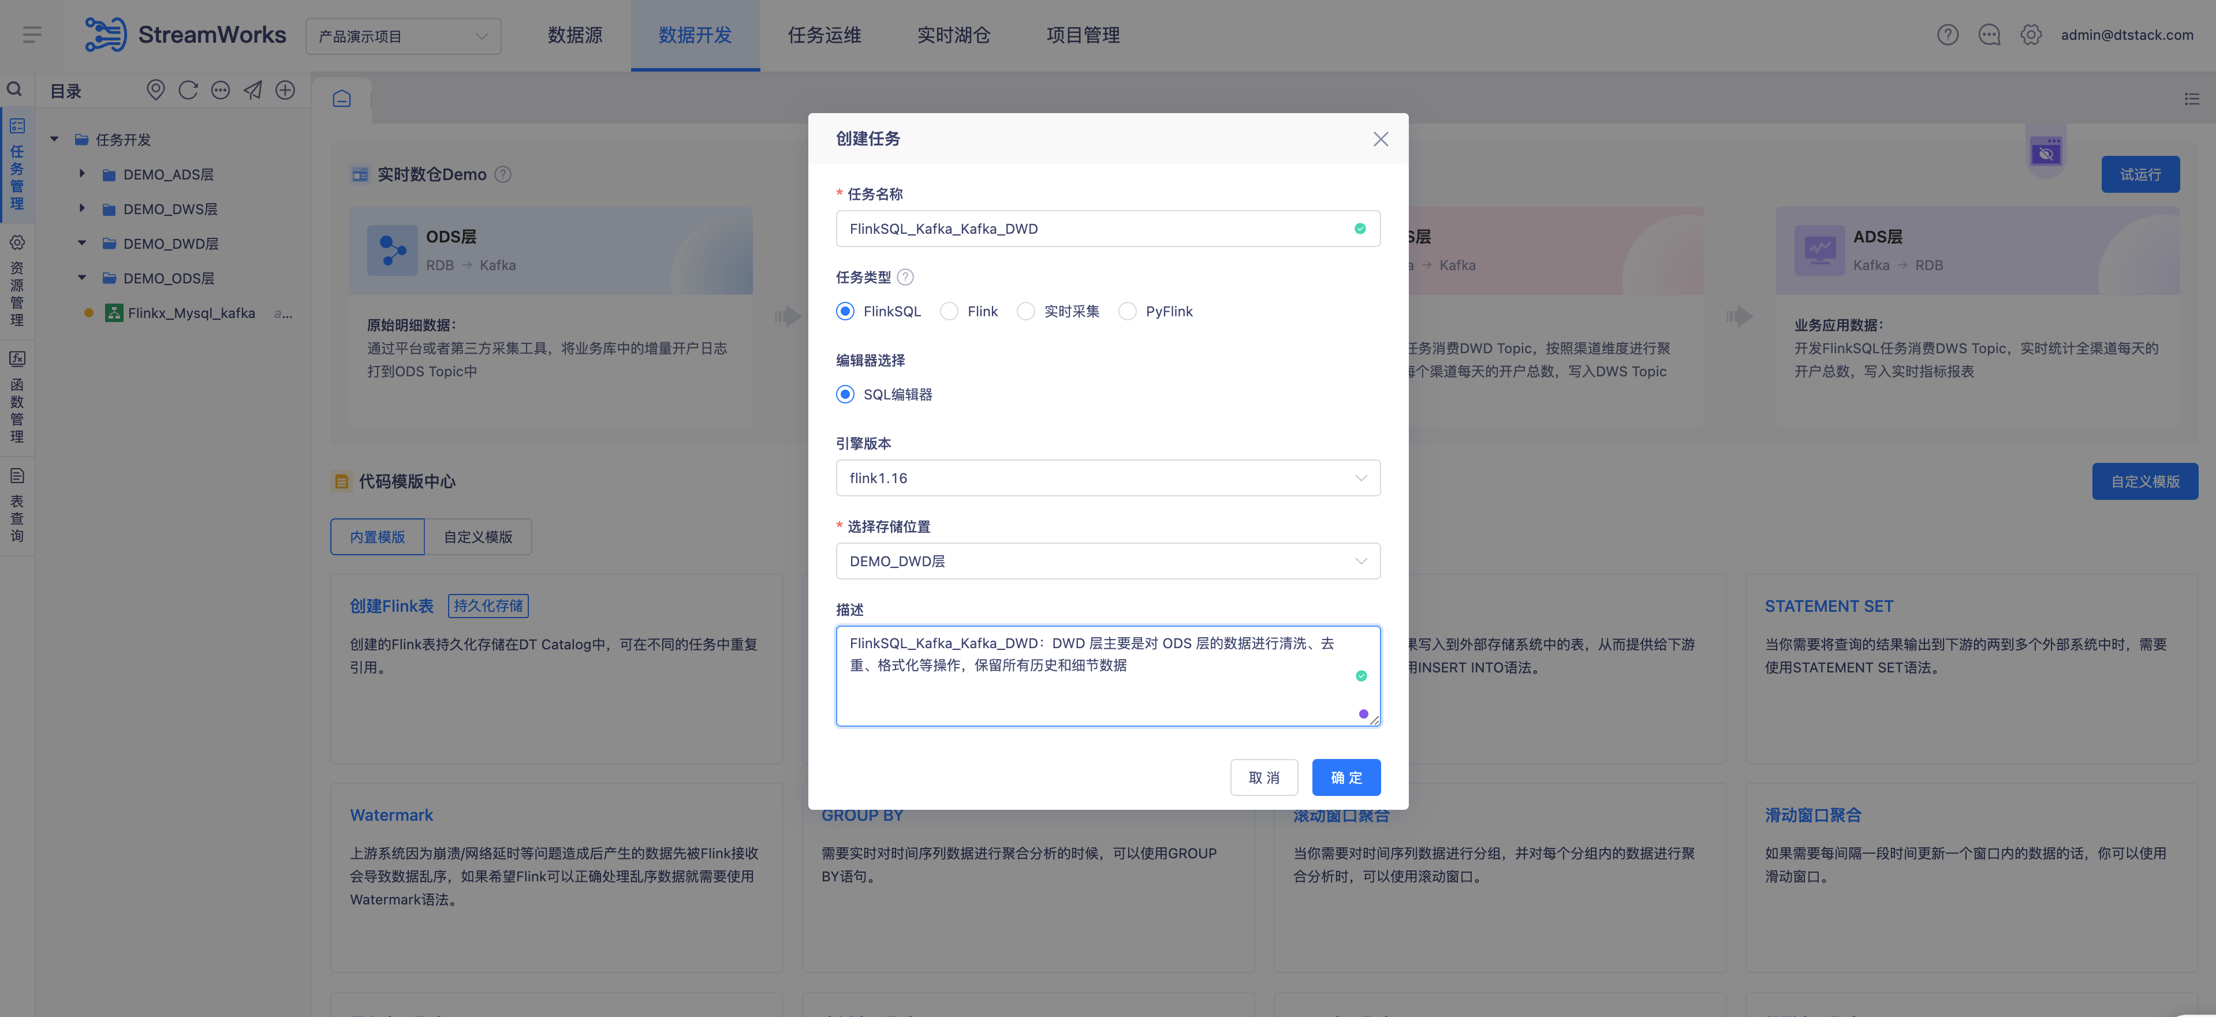Click the 任务名称 input field
Image resolution: width=2216 pixels, height=1017 pixels.
click(1108, 229)
